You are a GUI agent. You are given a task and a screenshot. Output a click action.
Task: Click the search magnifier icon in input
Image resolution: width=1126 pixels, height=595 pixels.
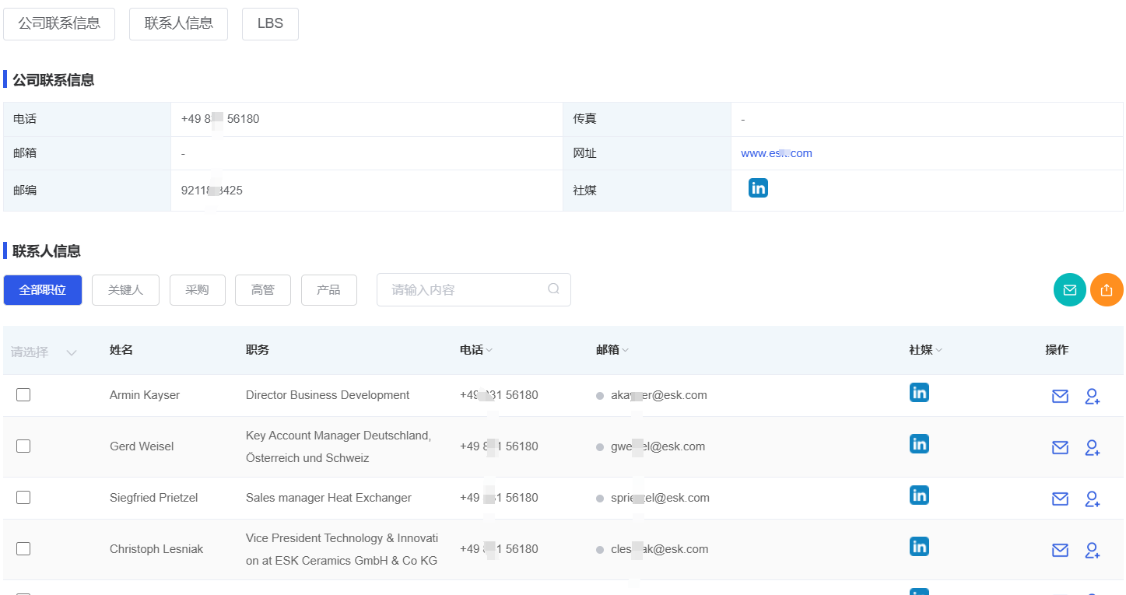(553, 289)
